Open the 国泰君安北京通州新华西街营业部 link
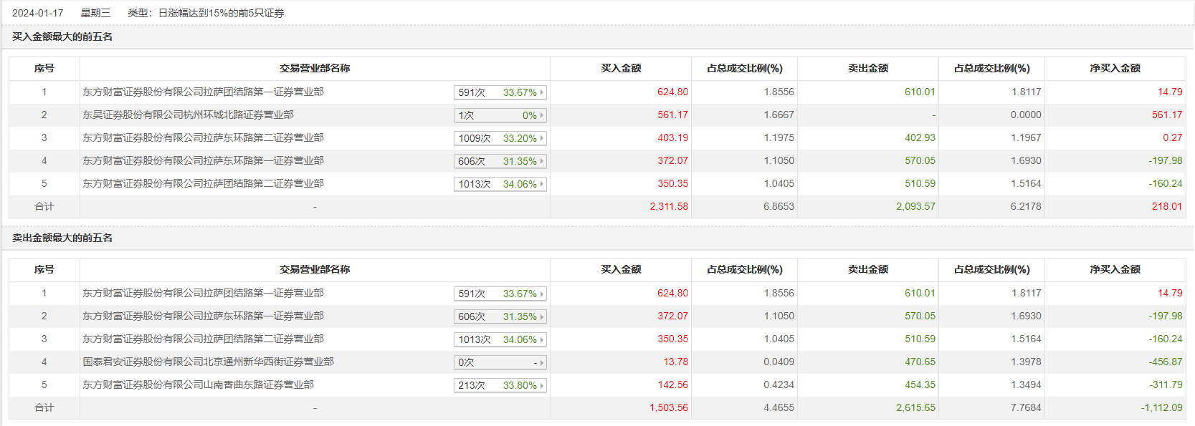 208,362
